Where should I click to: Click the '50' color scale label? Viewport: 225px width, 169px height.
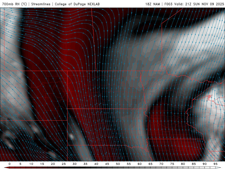[118, 164]
